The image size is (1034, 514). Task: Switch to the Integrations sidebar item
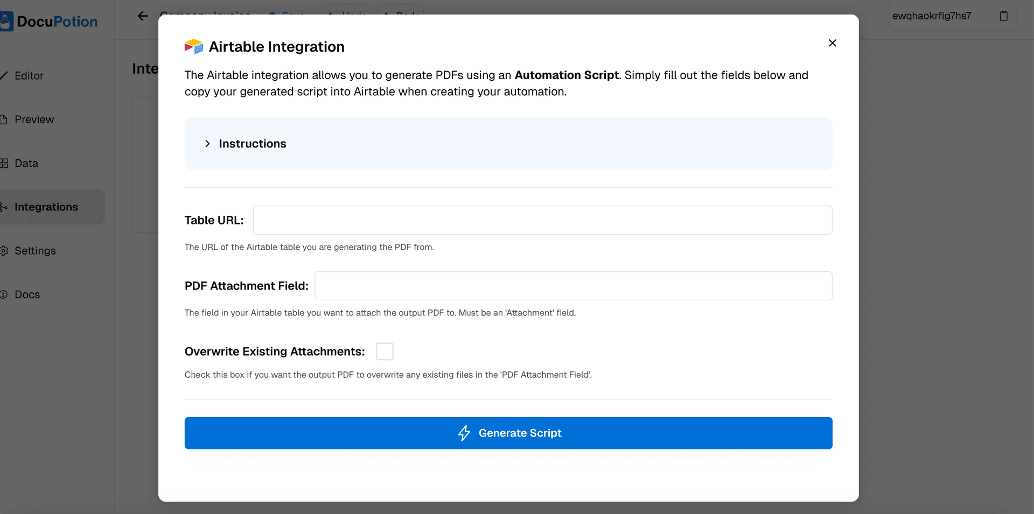coord(46,207)
